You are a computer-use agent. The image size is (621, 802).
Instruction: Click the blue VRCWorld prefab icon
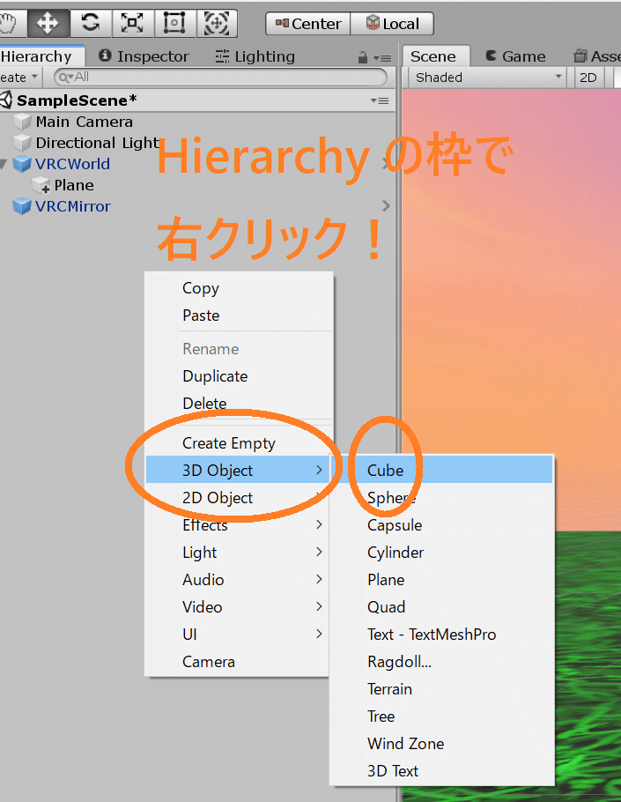pos(22,164)
